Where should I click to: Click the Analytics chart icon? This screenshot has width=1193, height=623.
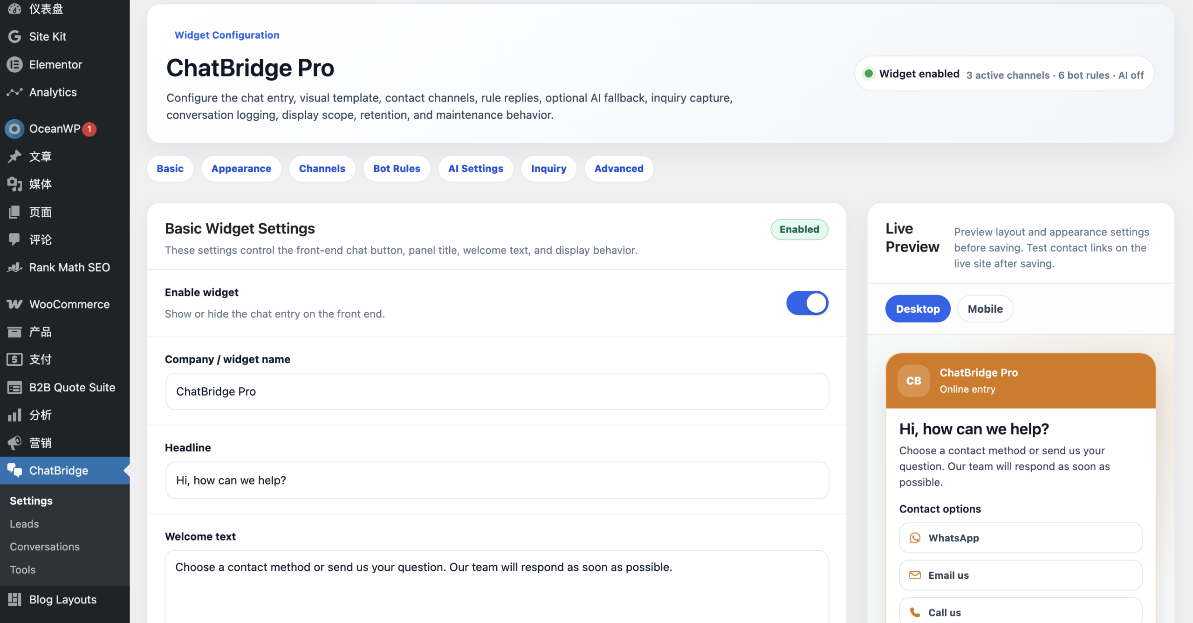click(x=14, y=92)
